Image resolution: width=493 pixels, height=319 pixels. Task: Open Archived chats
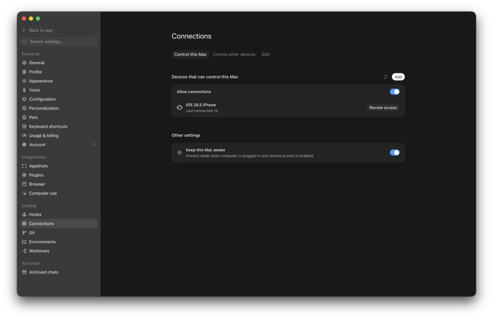pos(59,272)
